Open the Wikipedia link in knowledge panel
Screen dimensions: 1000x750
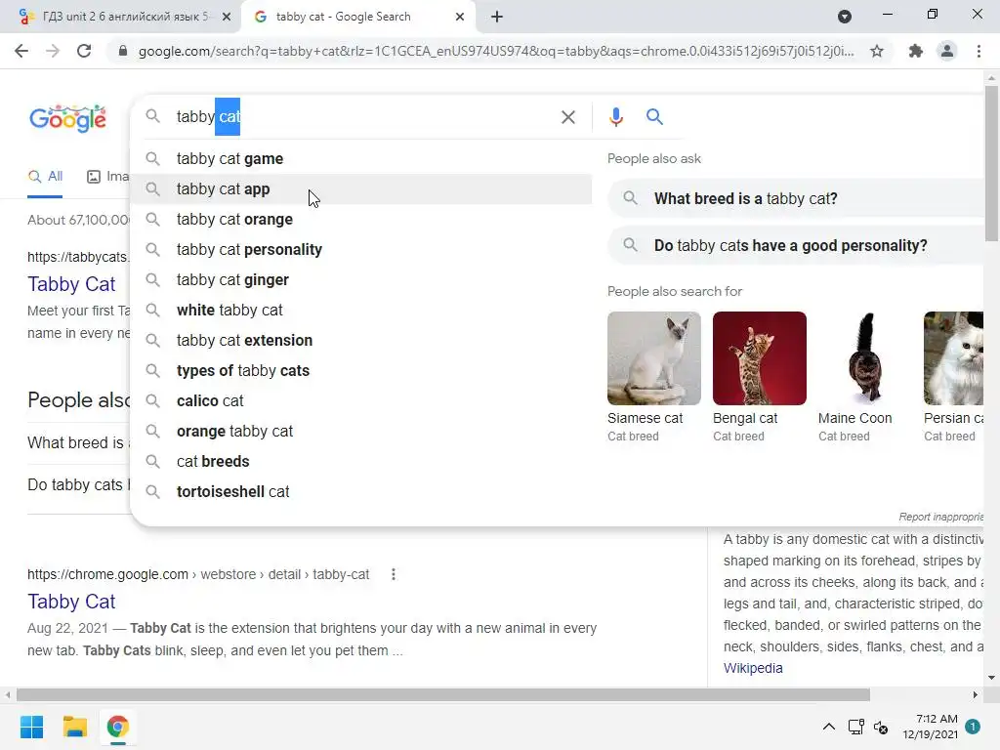tap(753, 668)
